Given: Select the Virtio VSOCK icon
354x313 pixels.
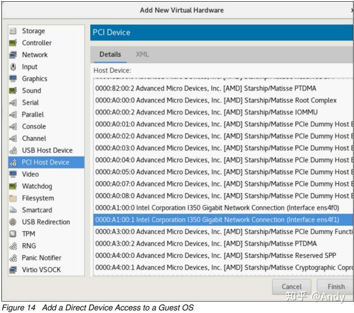Looking at the screenshot, I should tap(13, 270).
